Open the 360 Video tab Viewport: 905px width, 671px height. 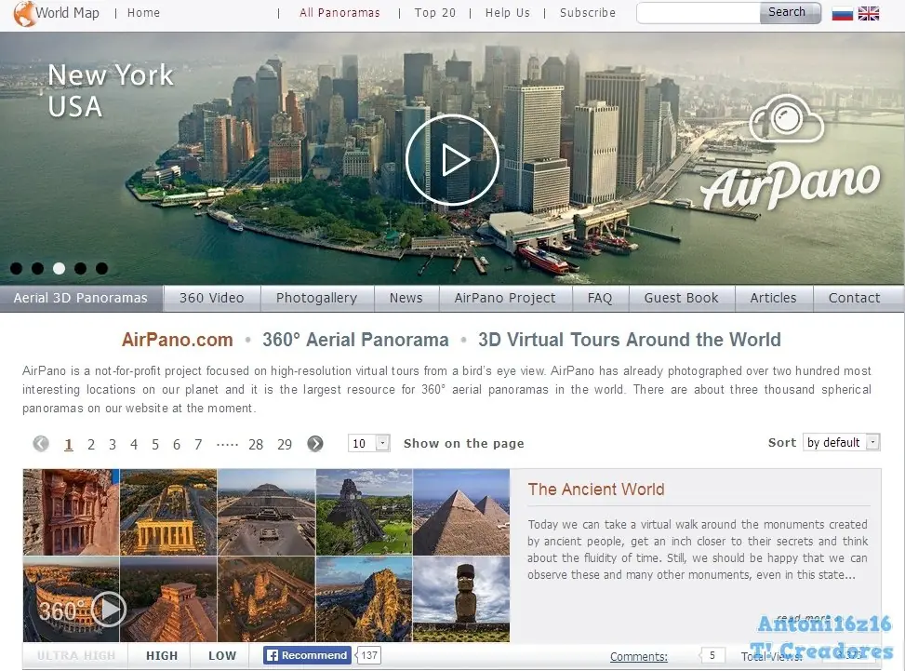tap(212, 298)
